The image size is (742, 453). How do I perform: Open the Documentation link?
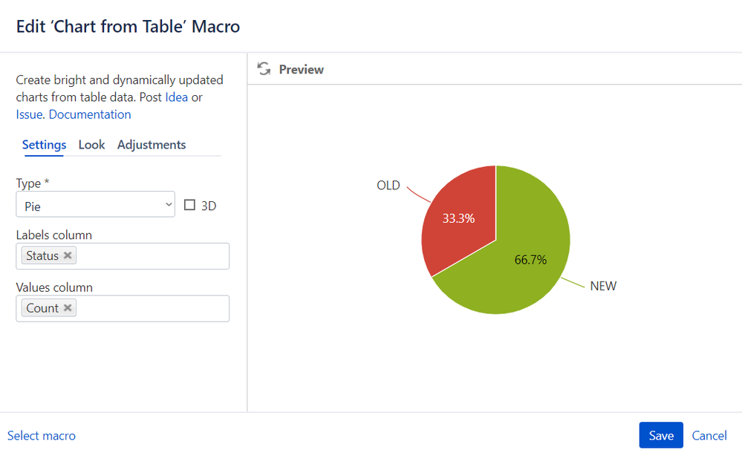tap(90, 114)
